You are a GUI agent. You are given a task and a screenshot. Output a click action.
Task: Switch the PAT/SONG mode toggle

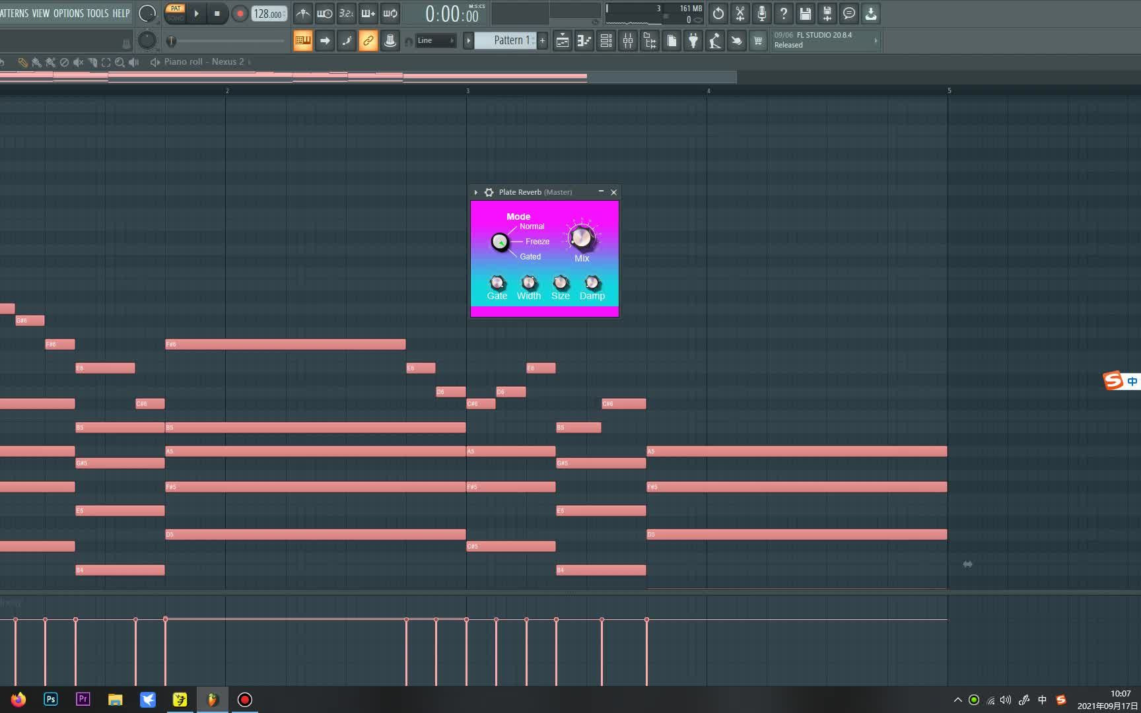(x=176, y=13)
